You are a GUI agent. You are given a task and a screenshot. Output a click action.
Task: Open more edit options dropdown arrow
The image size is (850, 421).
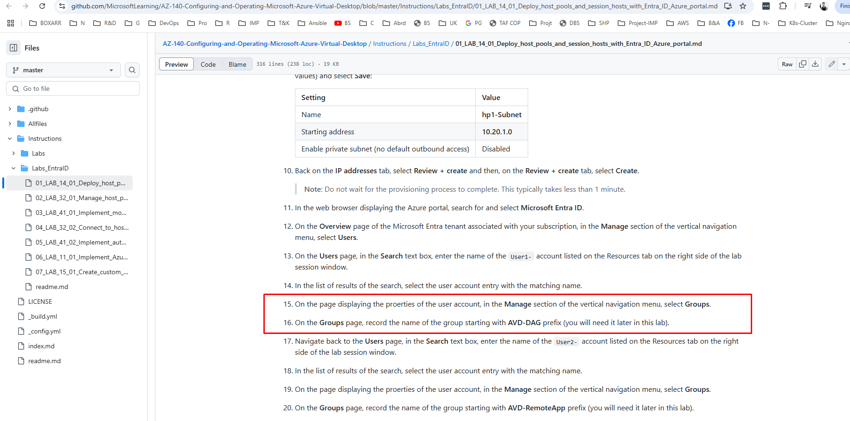tap(844, 64)
